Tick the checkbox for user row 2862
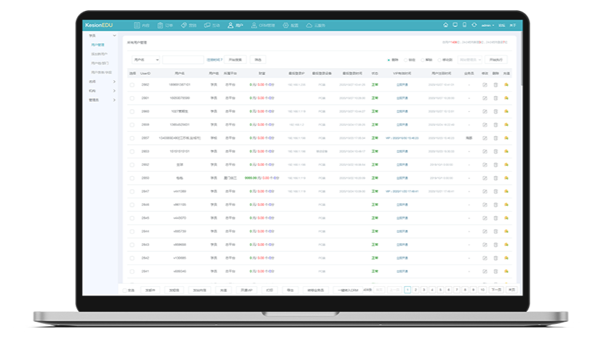 point(132,84)
